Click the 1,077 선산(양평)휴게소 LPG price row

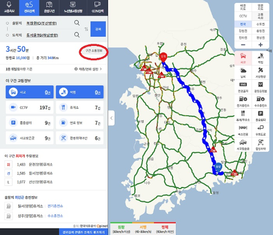coord(29,182)
